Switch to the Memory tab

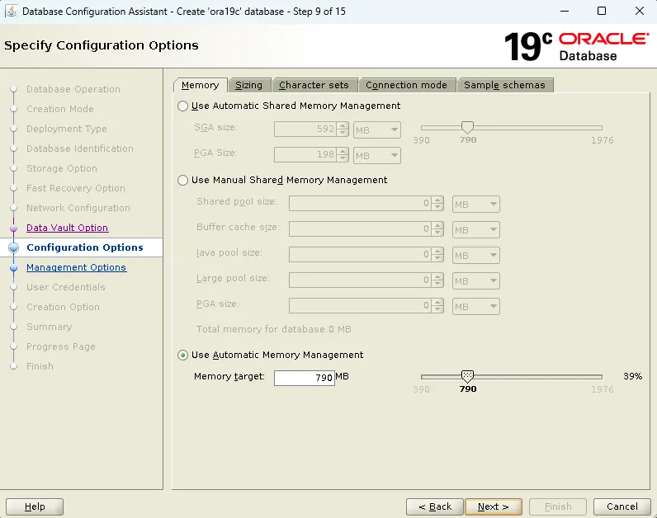pos(201,85)
